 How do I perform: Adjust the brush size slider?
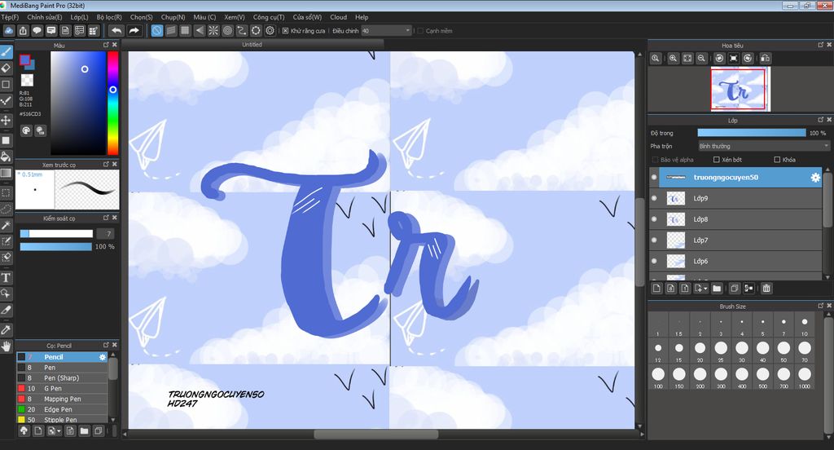(56, 233)
